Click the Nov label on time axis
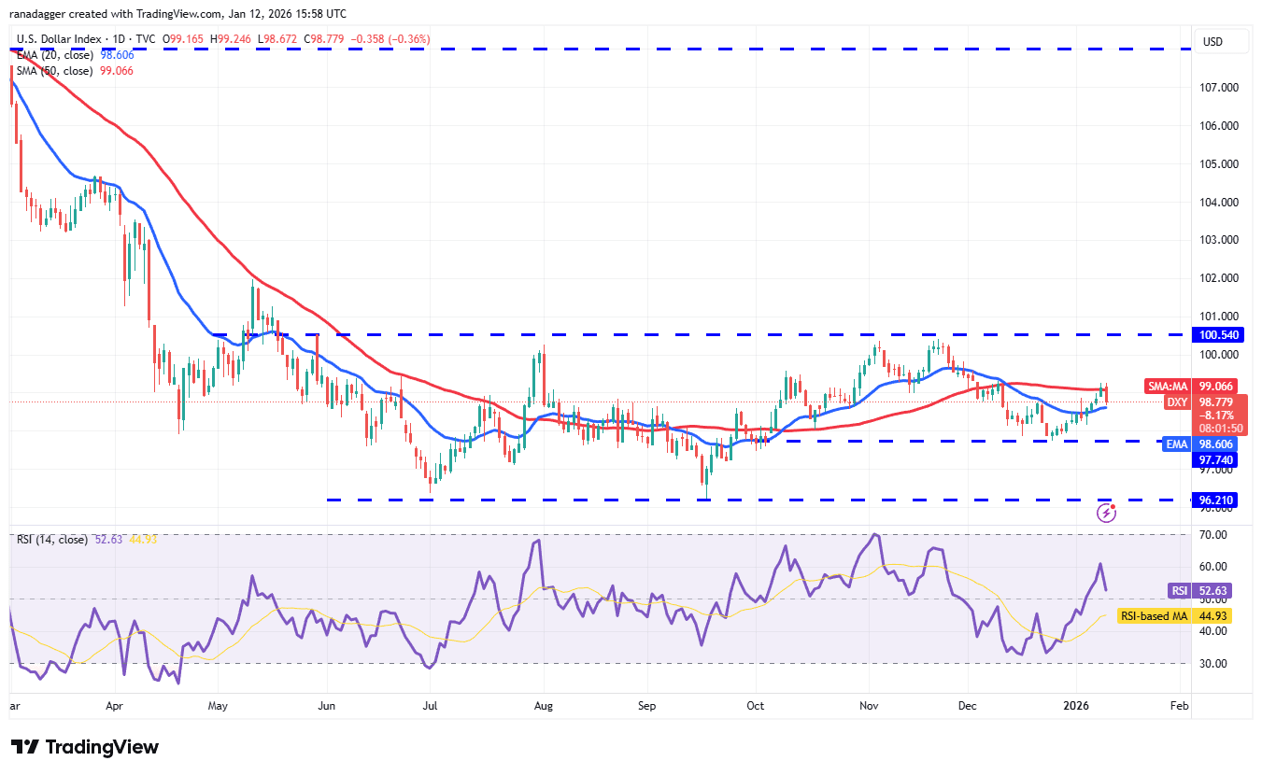This screenshot has width=1262, height=775. pyautogui.click(x=870, y=708)
